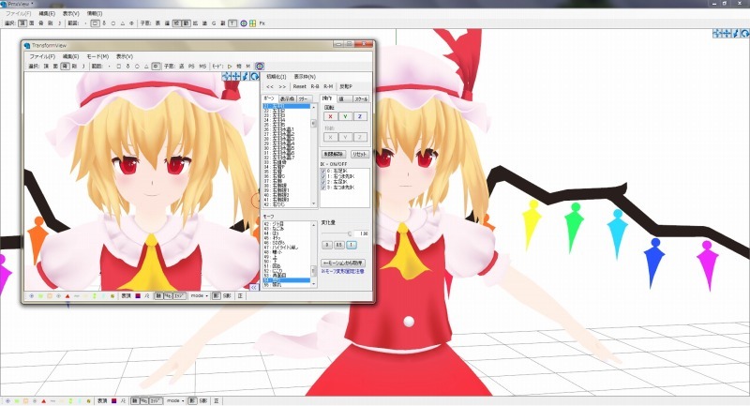The image size is (750, 406).
Task: Click red X rotation axis button
Action: (330, 116)
